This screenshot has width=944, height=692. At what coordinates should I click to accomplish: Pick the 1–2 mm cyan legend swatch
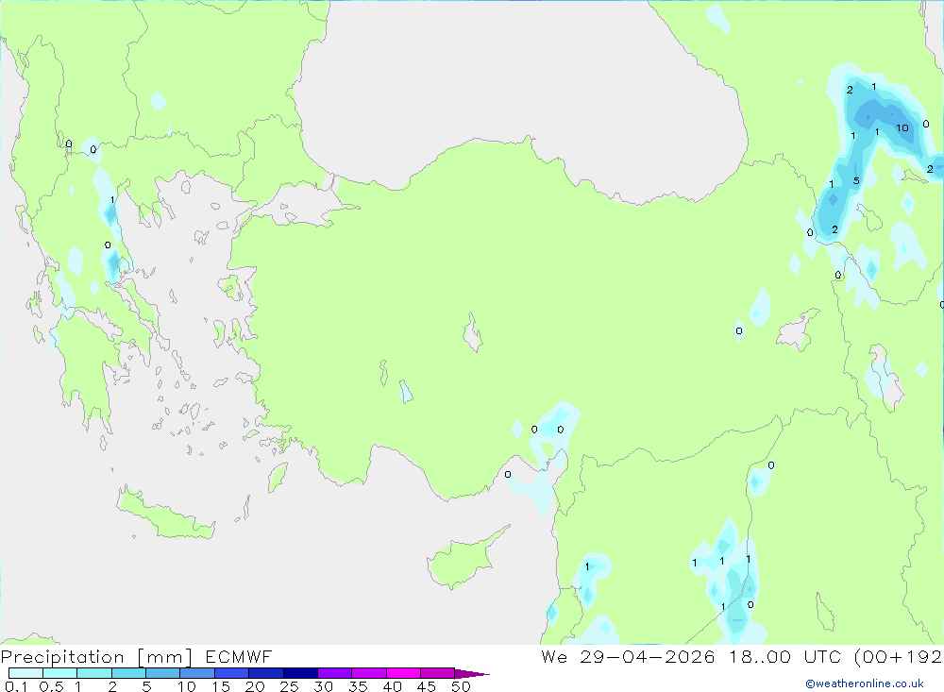tap(94, 673)
